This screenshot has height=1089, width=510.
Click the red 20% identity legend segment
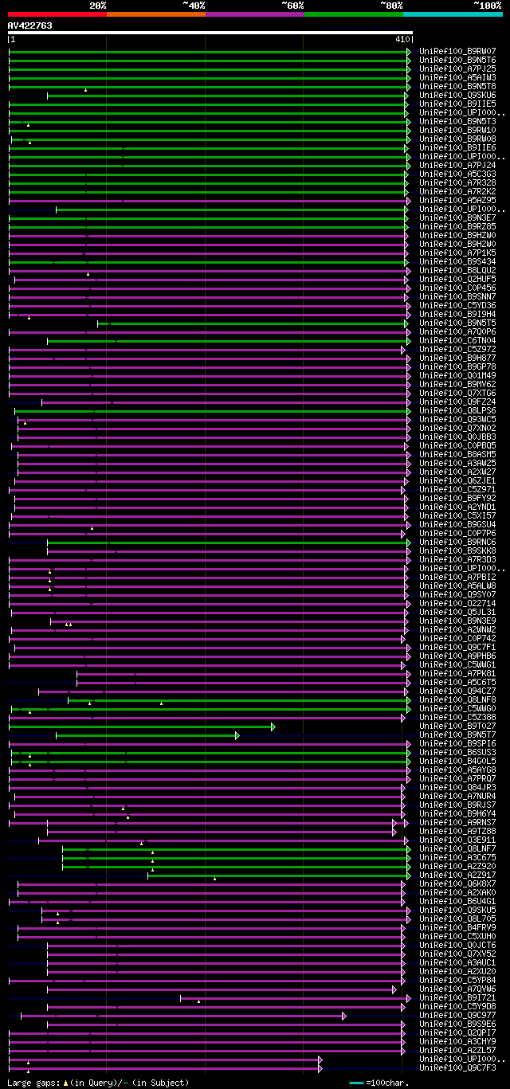pos(57,14)
